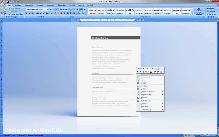Apply the Titel style from gallery
The width and height of the screenshot is (219, 137).
130,11
